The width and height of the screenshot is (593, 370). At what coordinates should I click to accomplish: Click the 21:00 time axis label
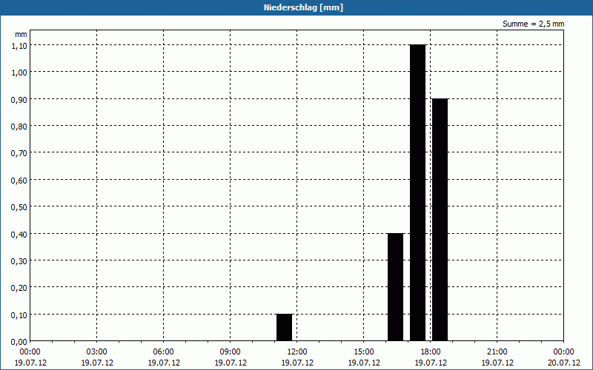click(497, 352)
